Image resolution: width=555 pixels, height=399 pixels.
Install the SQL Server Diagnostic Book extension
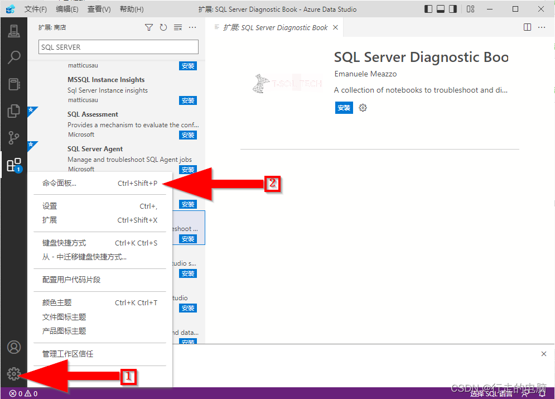344,108
